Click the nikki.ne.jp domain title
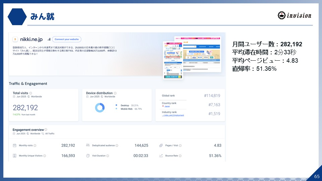 31,39
